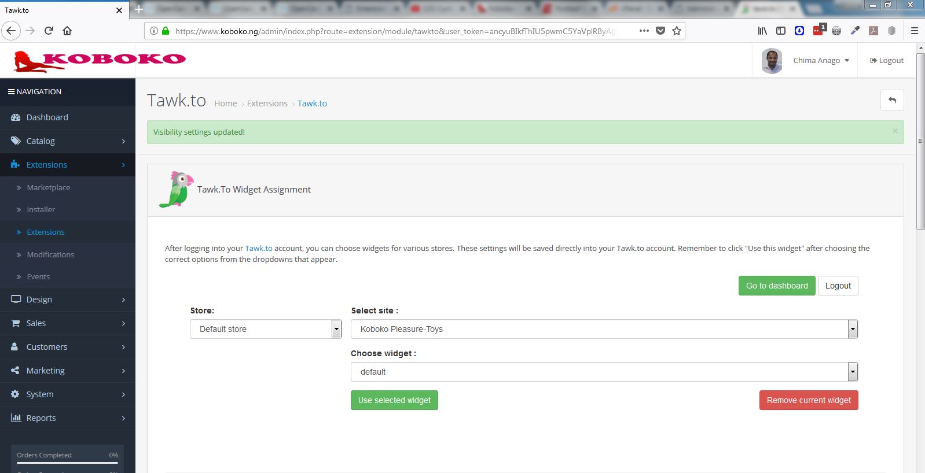
Task: Click the Design monitor icon
Action: 16,299
